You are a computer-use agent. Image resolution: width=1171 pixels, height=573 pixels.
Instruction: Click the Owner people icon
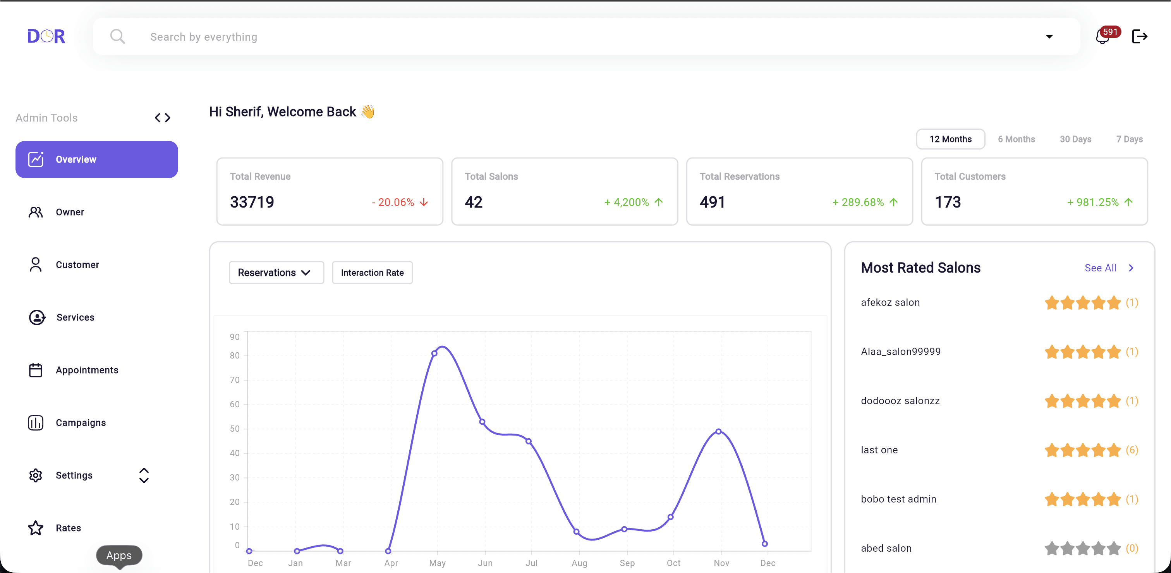click(36, 212)
